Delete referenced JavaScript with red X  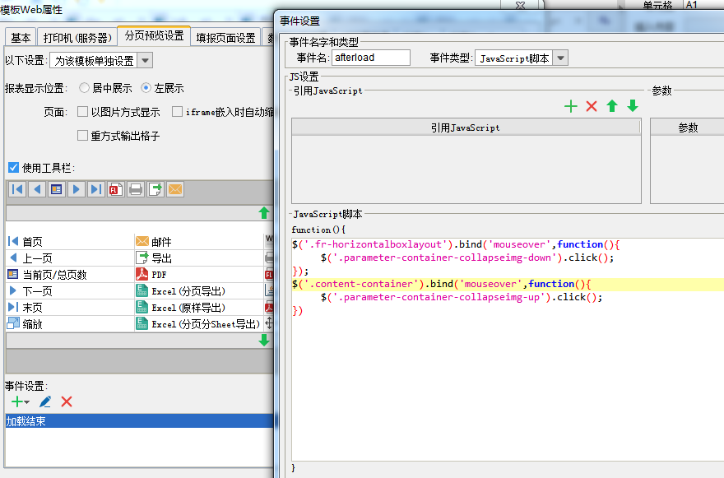[x=592, y=106]
